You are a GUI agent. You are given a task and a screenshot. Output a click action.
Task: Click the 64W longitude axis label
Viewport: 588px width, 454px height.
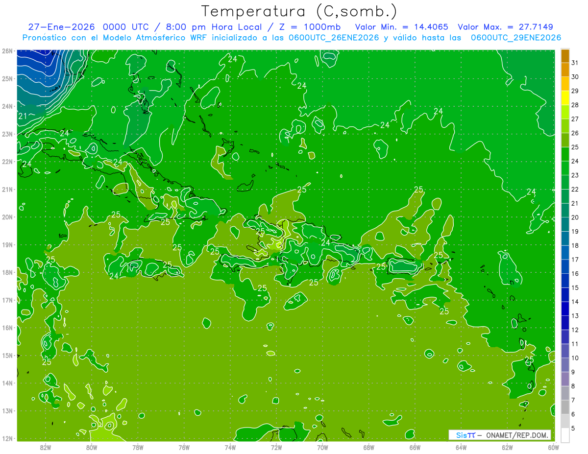[461, 447]
